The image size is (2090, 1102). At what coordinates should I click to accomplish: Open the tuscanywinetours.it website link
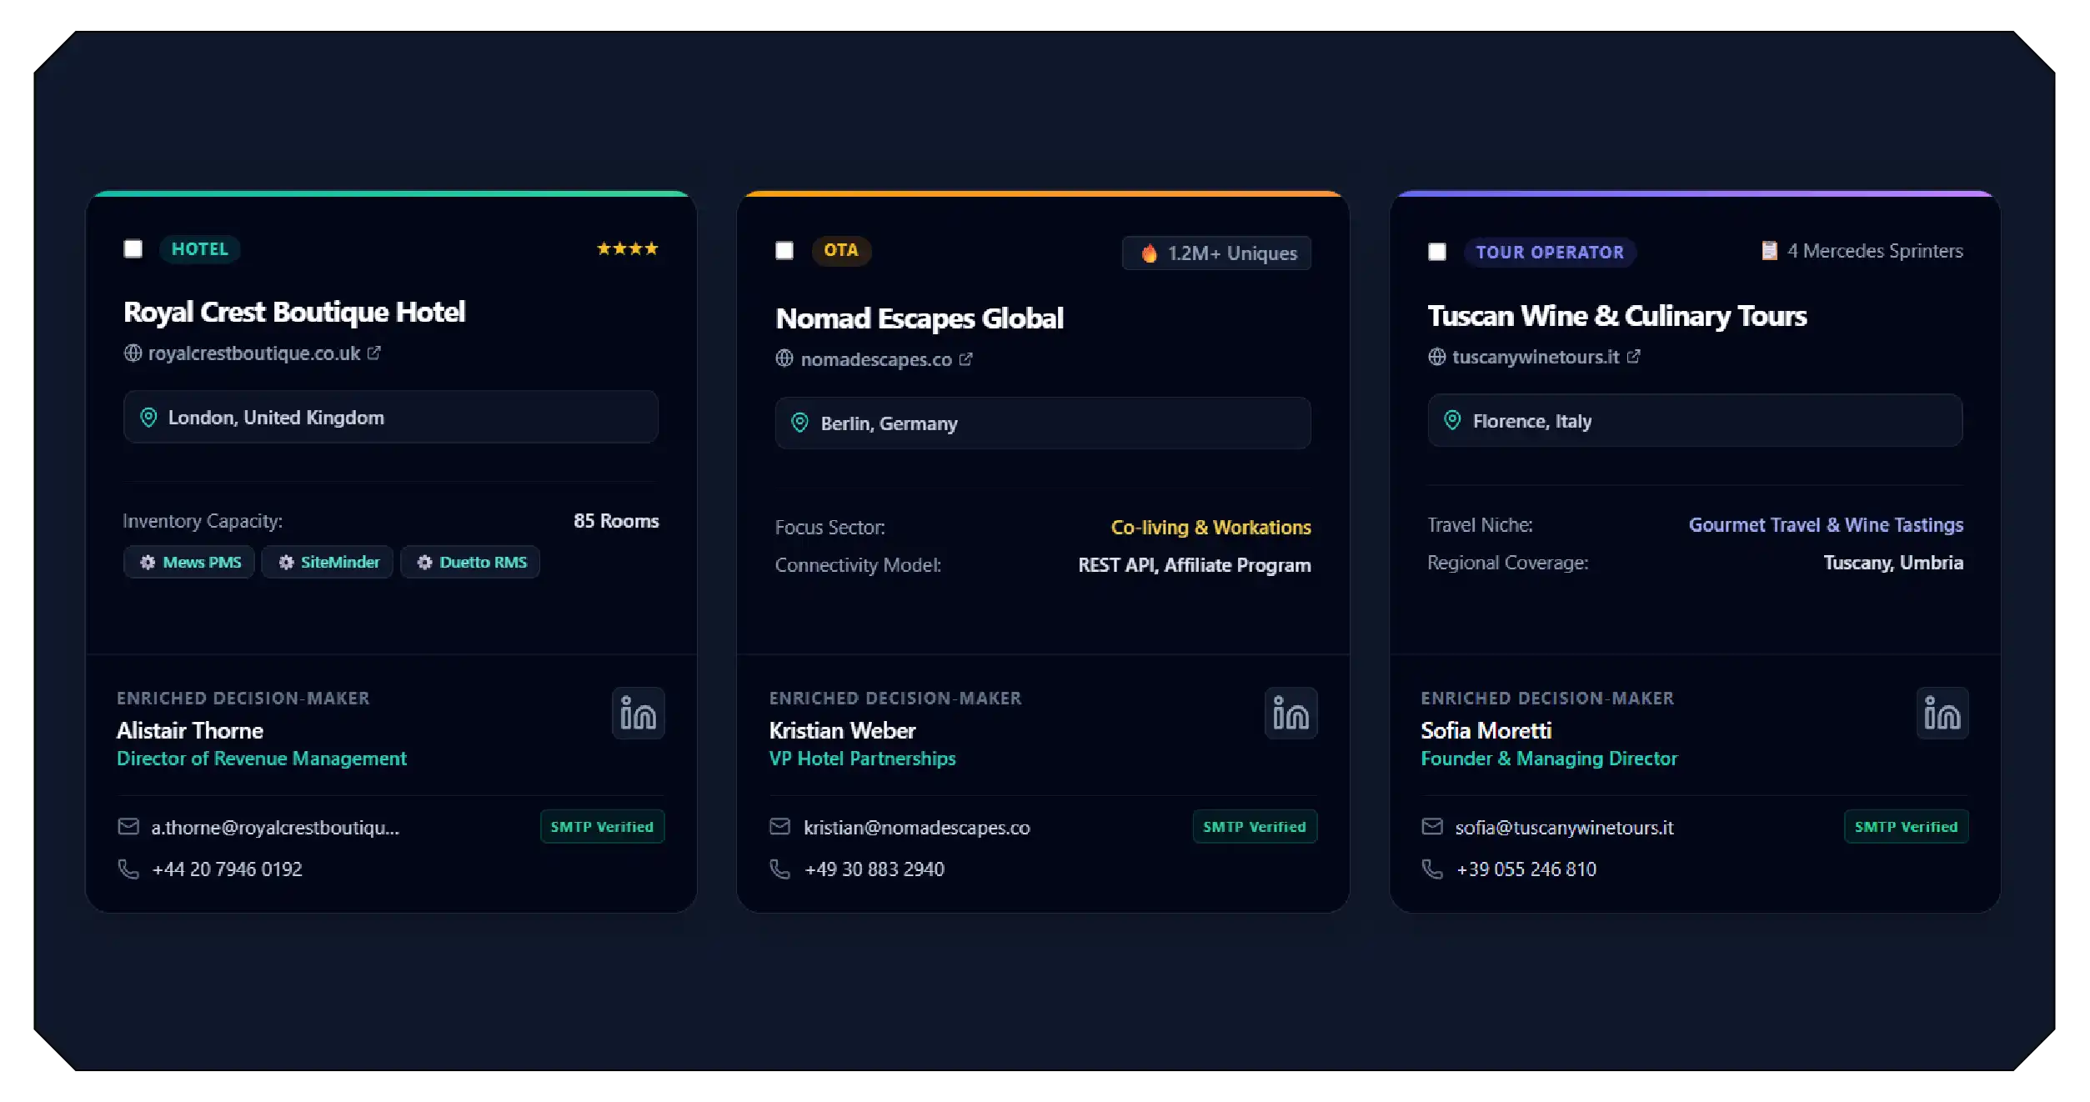(1536, 357)
